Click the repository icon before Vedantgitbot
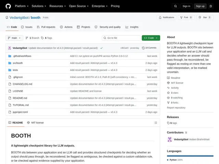The width and height of the screenshot is (219, 164). click(x=7, y=17)
